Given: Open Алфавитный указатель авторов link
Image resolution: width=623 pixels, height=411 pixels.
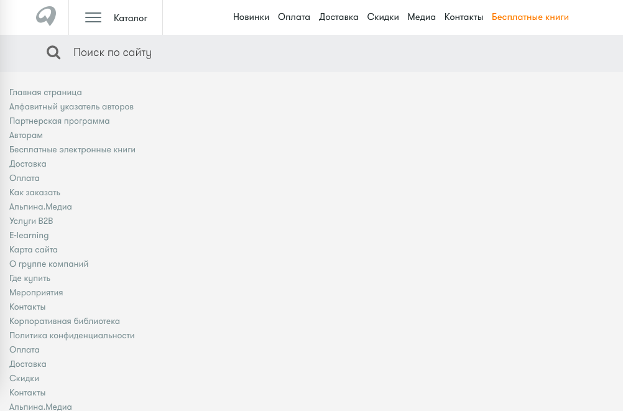Looking at the screenshot, I should click(72, 106).
